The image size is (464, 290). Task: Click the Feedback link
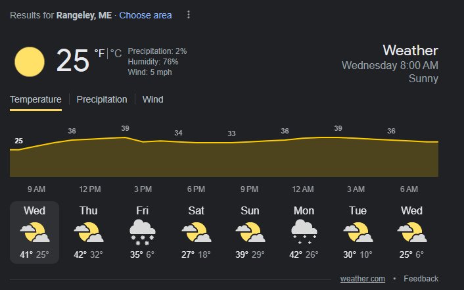pyautogui.click(x=421, y=279)
